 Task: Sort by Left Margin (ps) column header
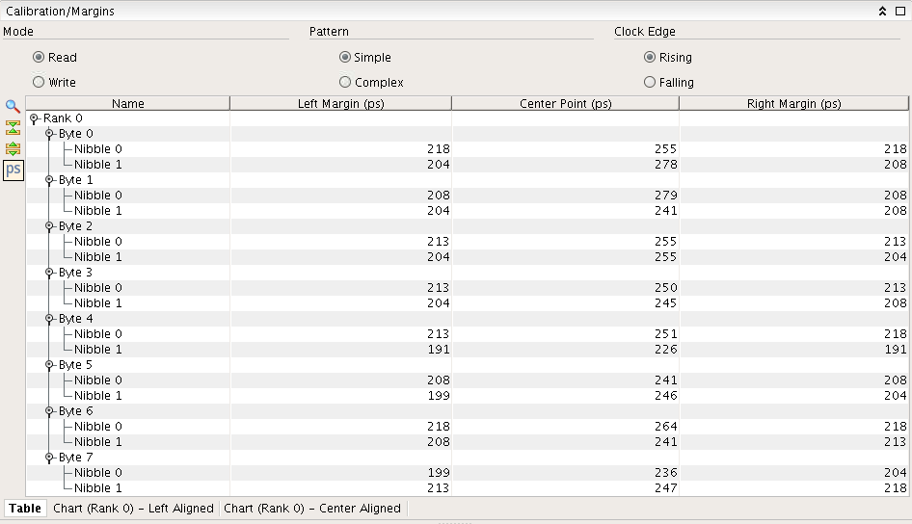(x=340, y=103)
